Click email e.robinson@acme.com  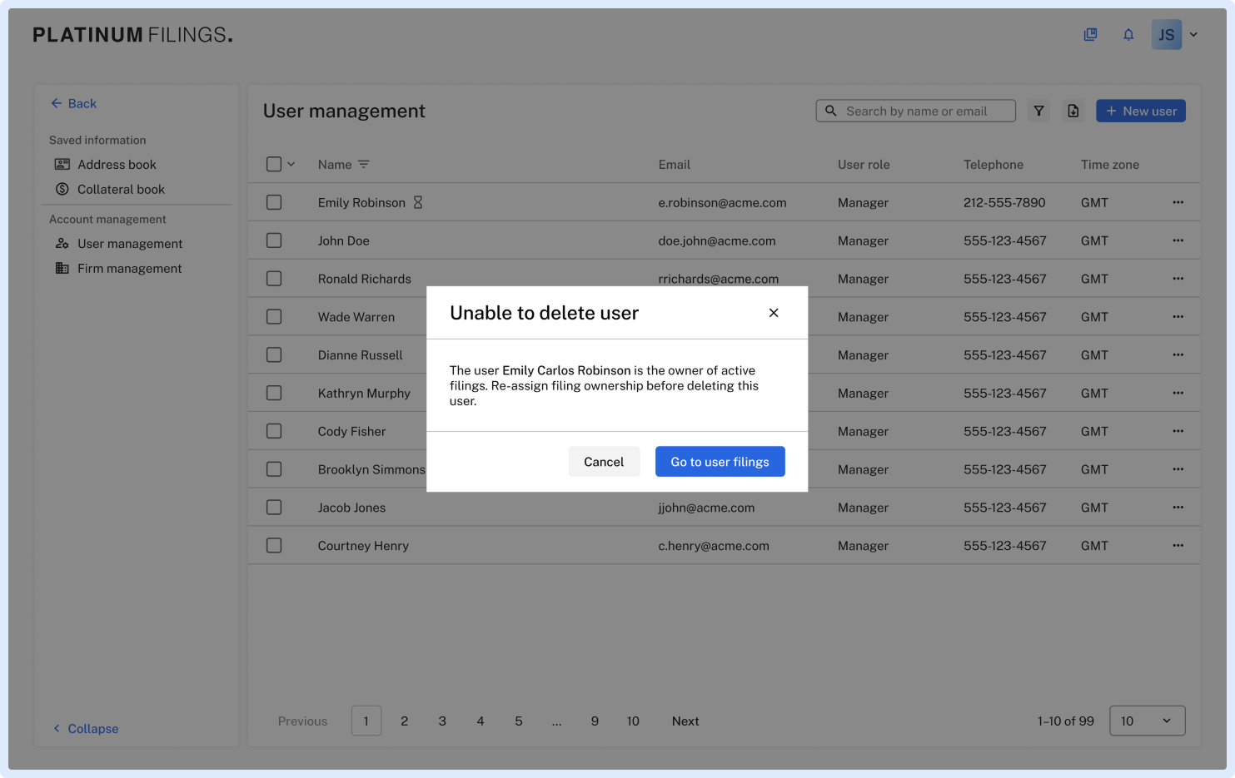722,203
